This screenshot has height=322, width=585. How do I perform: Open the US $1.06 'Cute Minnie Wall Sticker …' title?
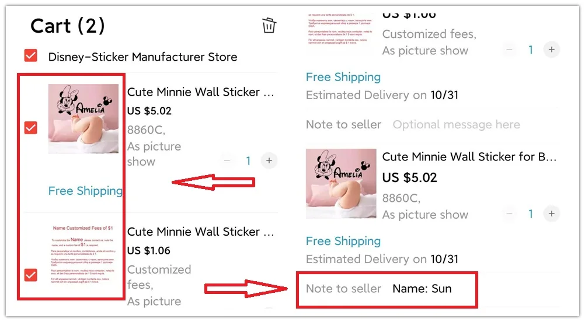point(201,232)
